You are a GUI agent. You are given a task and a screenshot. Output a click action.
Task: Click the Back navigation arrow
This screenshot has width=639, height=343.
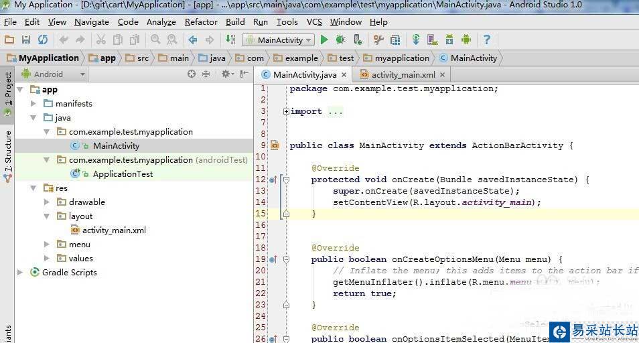click(x=193, y=40)
